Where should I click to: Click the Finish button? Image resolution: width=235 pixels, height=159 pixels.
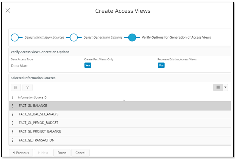click(62, 153)
